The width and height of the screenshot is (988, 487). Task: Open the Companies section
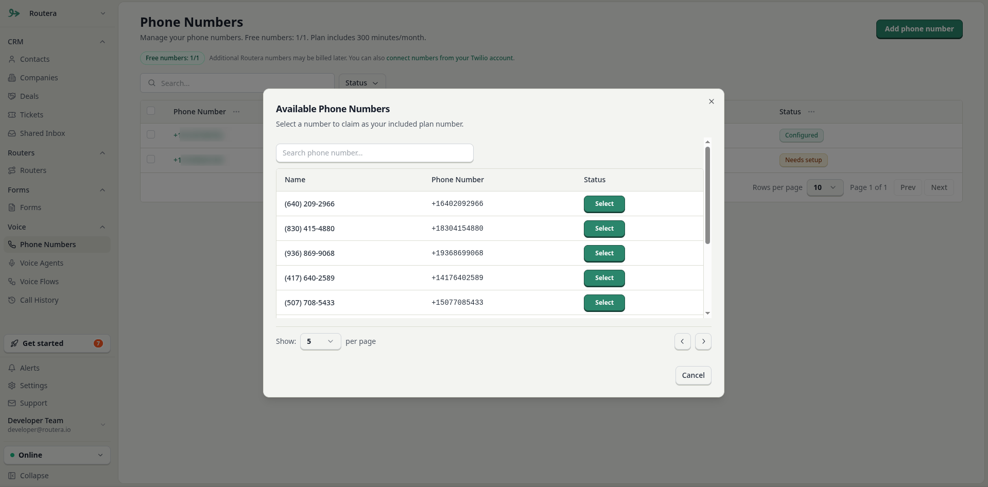click(x=57, y=78)
